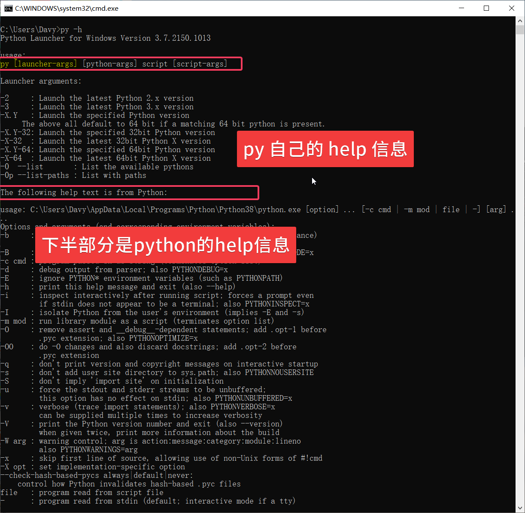Click the vertical scrollbar thumb

click(520, 30)
